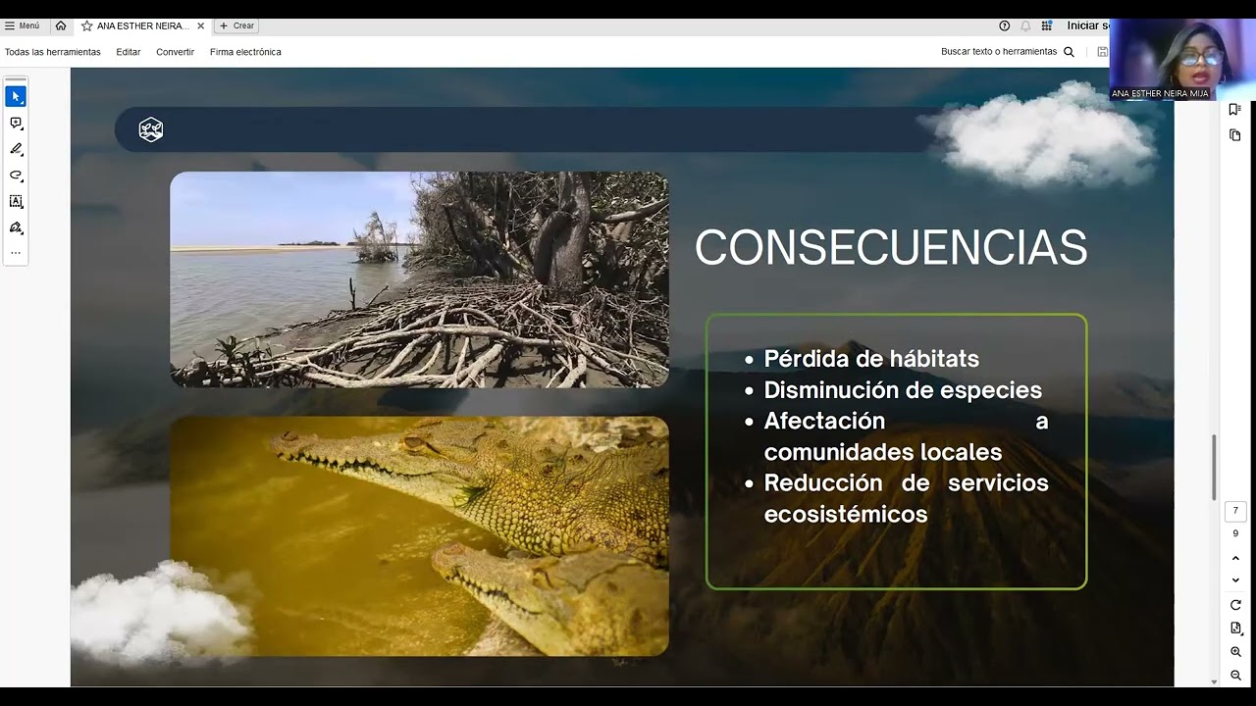Show more quick tools (three dots)
Image resolution: width=1256 pixels, height=706 pixels.
[x=16, y=253]
